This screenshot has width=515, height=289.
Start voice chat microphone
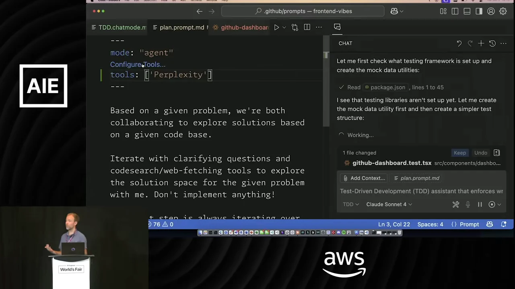tap(468, 204)
